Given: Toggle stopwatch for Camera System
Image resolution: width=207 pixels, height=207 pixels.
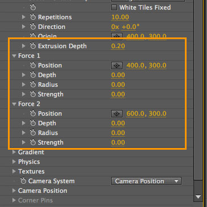Looking at the screenshot, I should point(23,181).
